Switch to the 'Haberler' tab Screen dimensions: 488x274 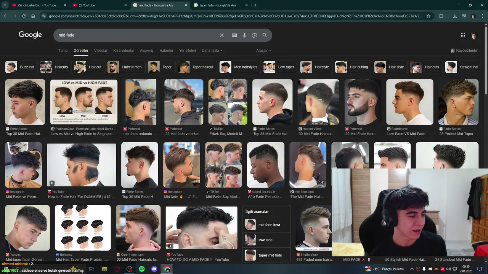166,51
